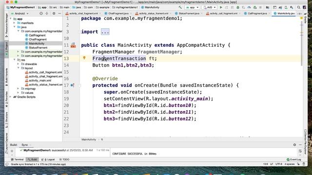Click the Build tool window button

click(x=32, y=159)
